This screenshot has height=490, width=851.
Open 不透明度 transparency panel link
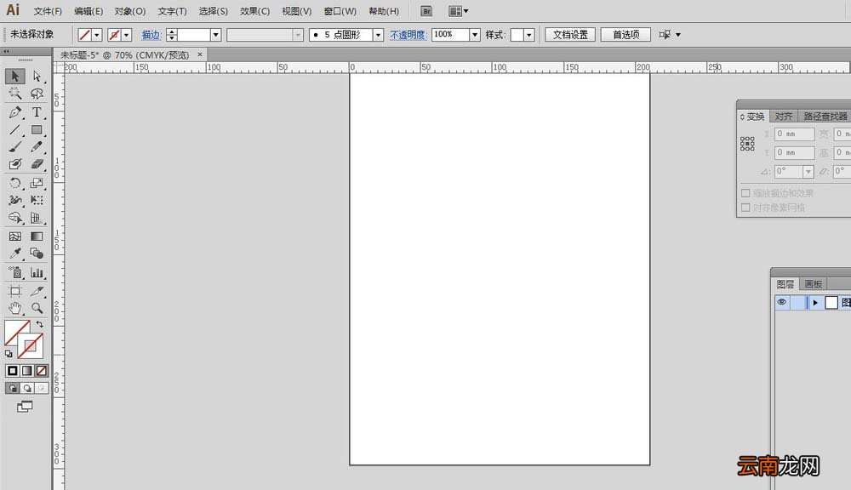point(408,35)
